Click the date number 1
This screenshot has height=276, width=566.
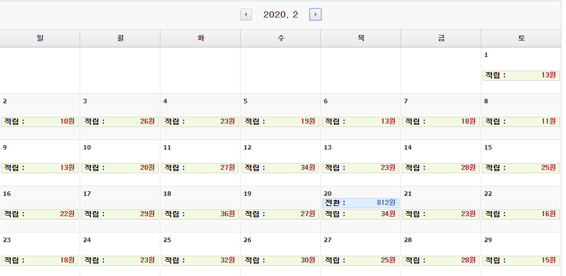(486, 55)
